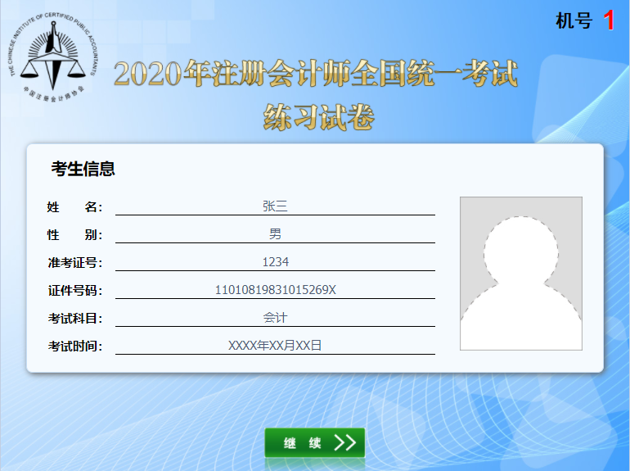Click the red machine number 1
The height and width of the screenshot is (471, 630).
click(x=609, y=21)
